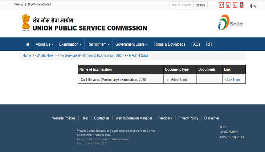This screenshot has width=265, height=152.
Task: Expand the About Us menu
Action: tap(44, 44)
